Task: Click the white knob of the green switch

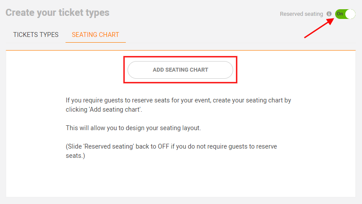Action: coord(350,14)
